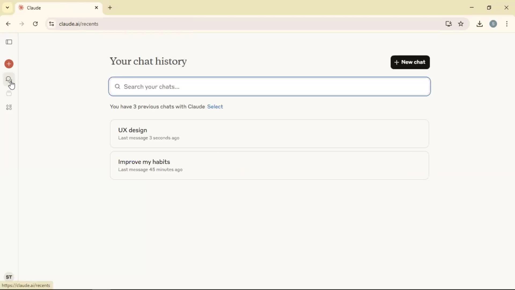The image size is (515, 290).
Task: Go forward with the browser forward arrow
Action: pyautogui.click(x=22, y=24)
